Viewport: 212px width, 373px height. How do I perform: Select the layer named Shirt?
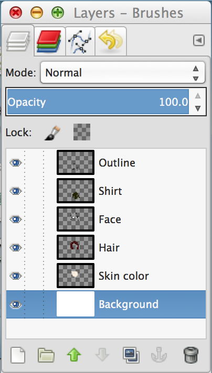coord(110,191)
